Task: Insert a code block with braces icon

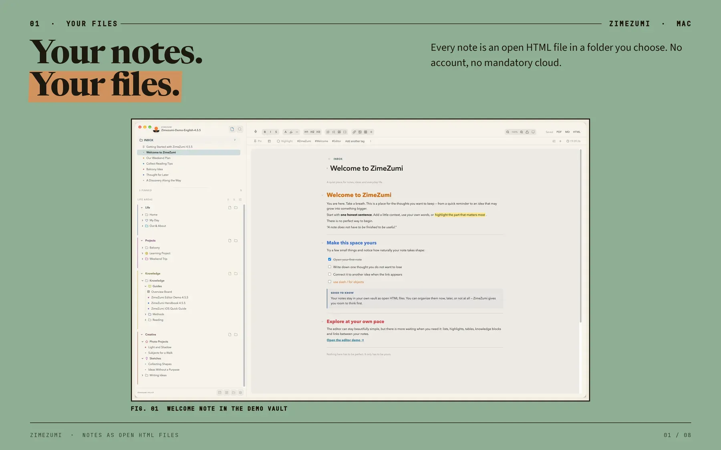Action: pos(345,132)
